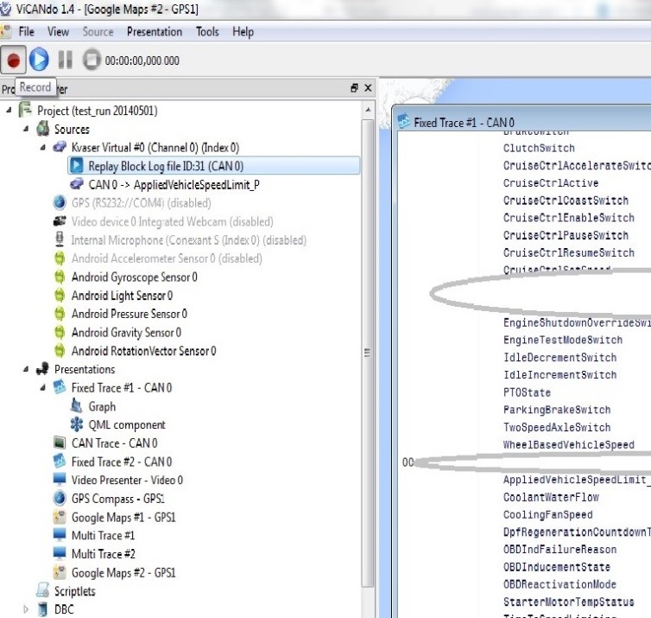
Task: Stop the replay with the Stop button
Action: (x=92, y=60)
